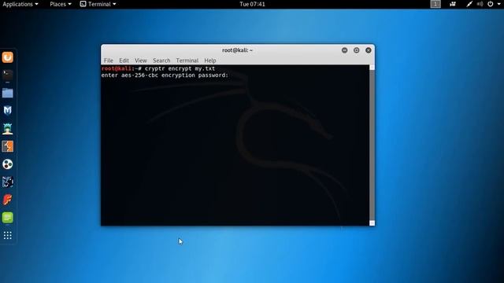
Task: Launch Metasploit from the dock
Action: (7, 111)
